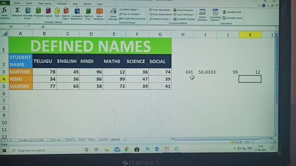Open the File tab
296x166 pixels.
(4, 3)
